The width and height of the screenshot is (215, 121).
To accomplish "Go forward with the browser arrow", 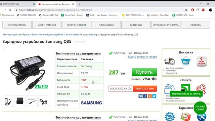I will 5,10.
